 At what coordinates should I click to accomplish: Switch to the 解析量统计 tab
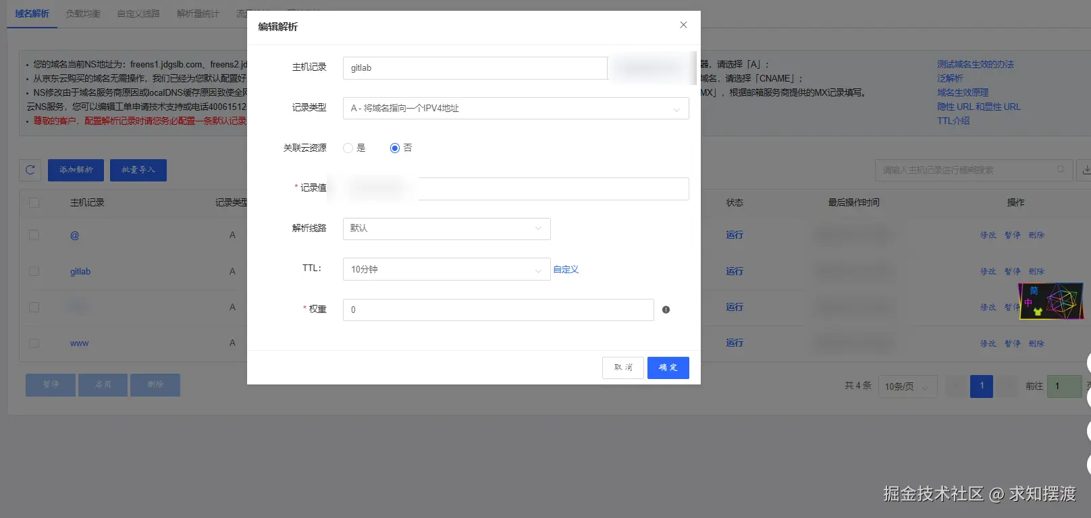(198, 13)
